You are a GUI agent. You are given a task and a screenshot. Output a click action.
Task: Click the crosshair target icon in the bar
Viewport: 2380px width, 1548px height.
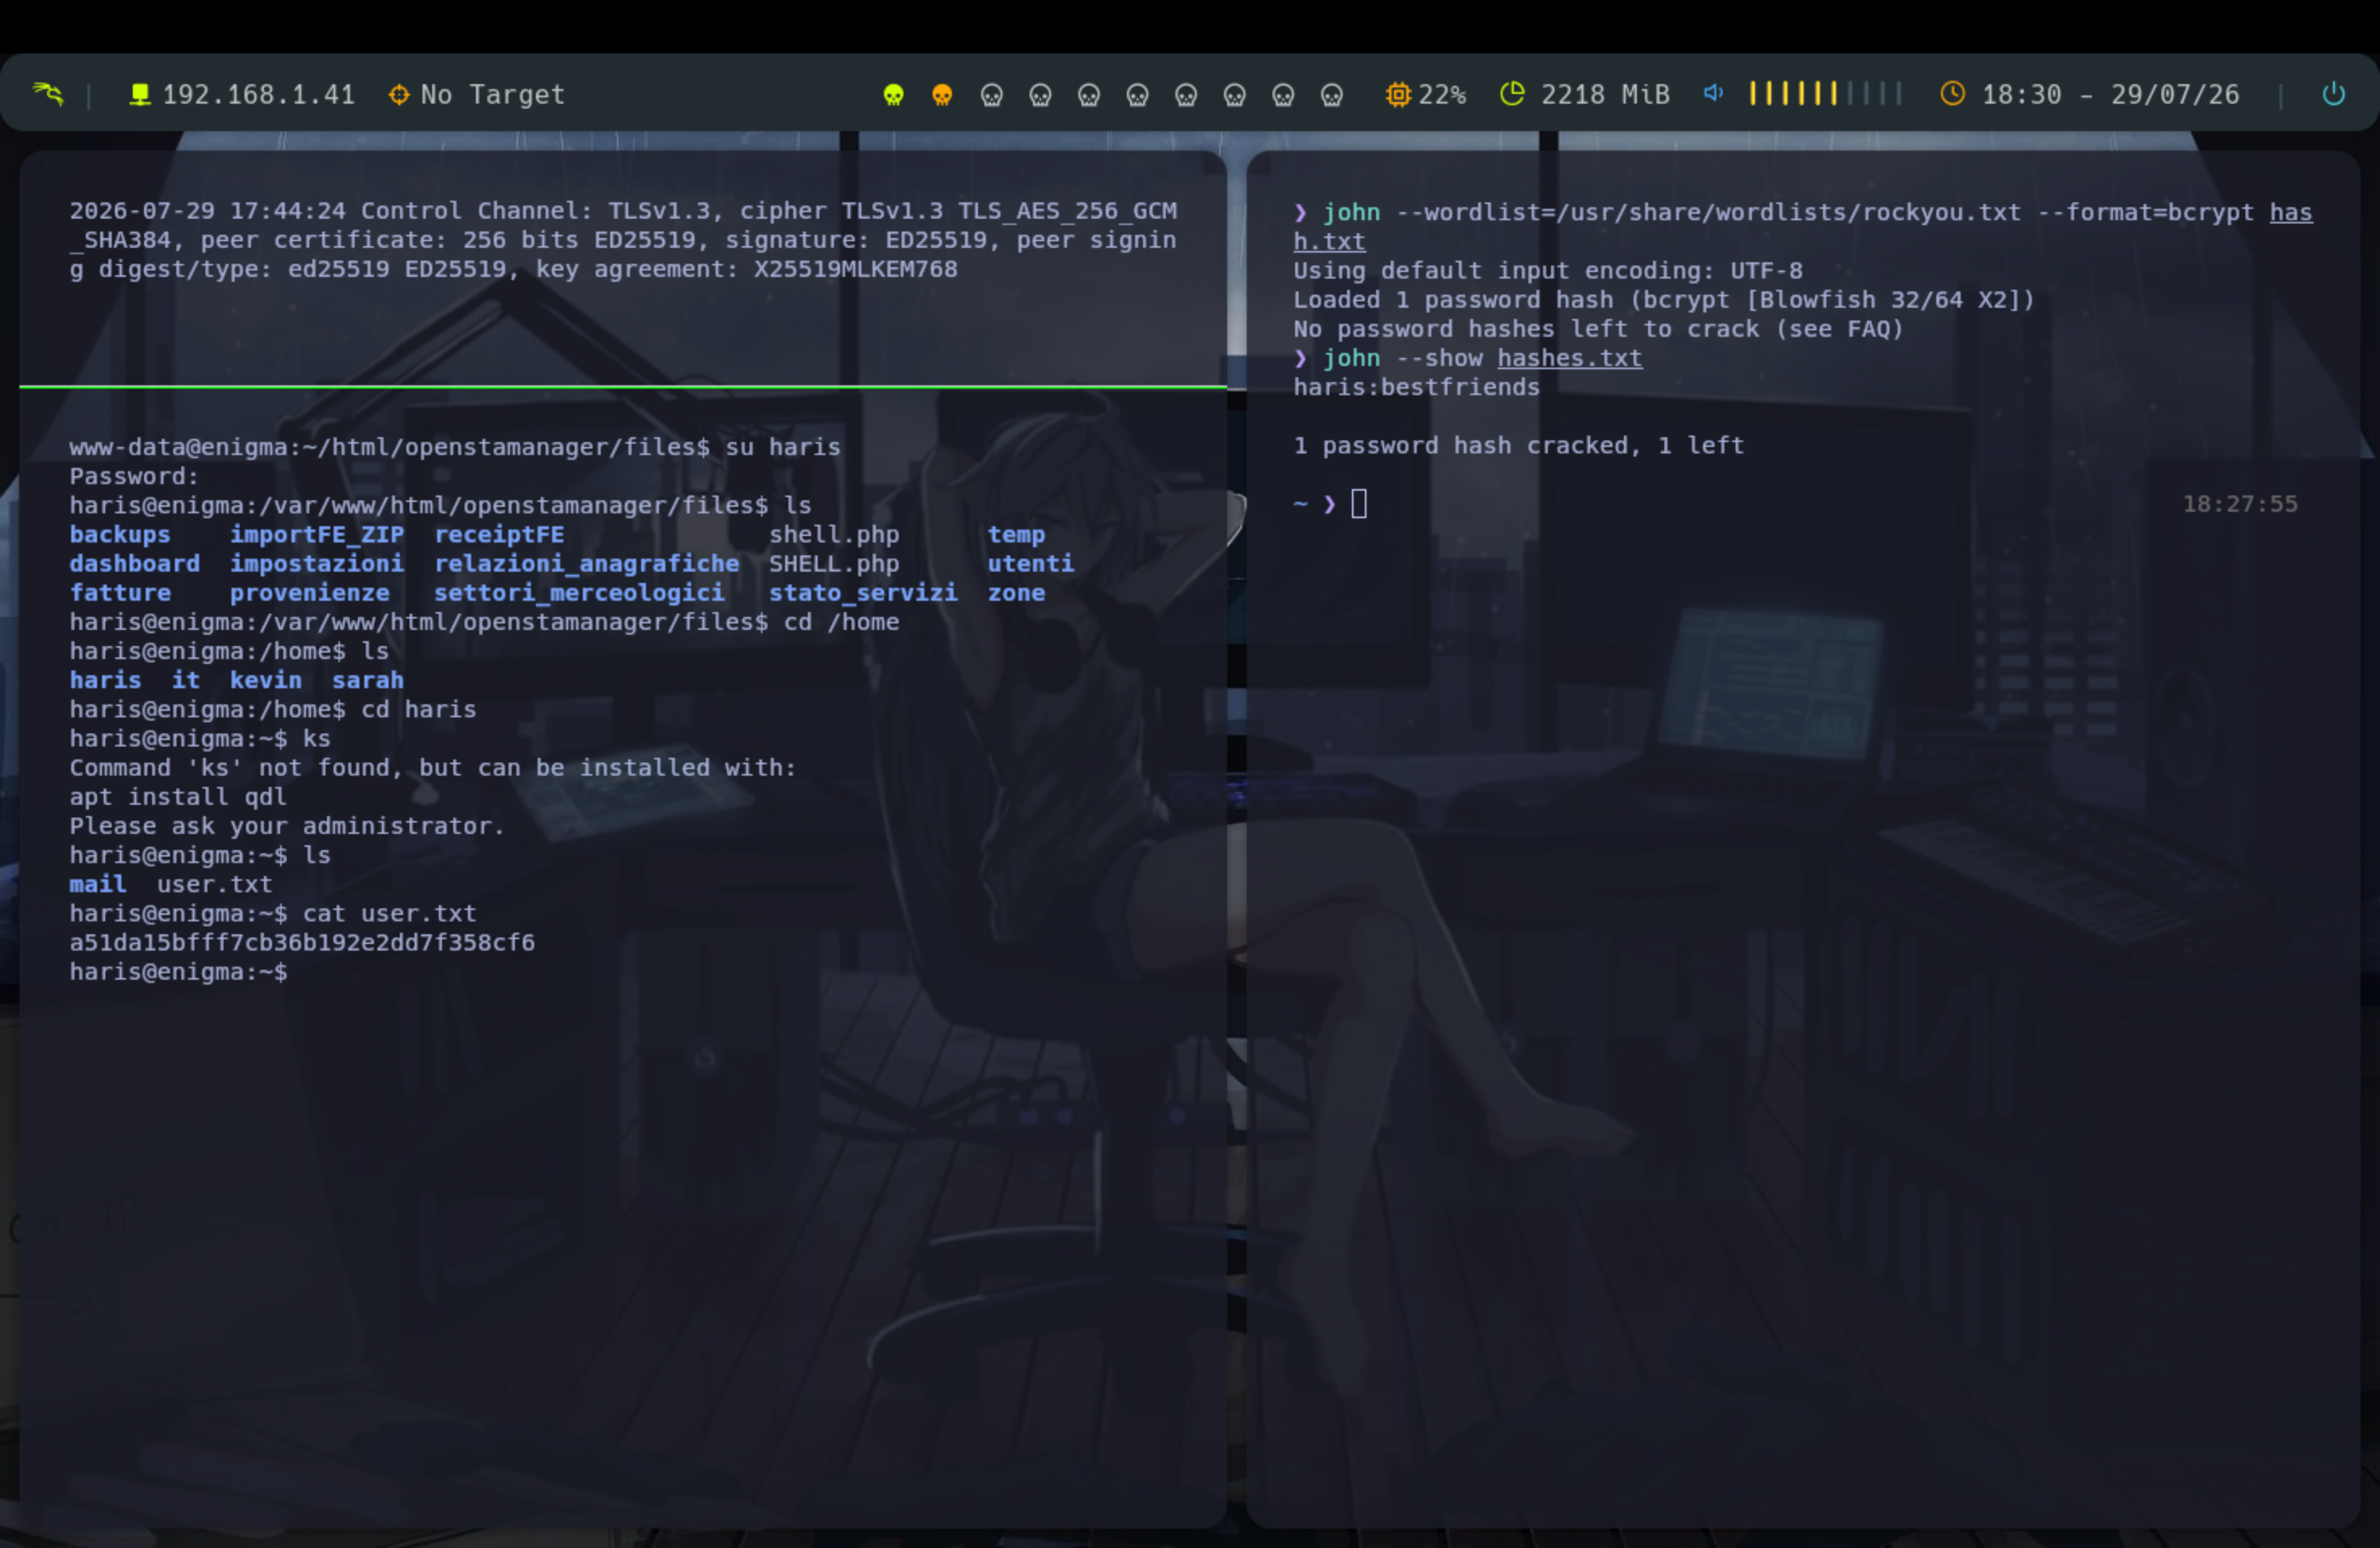399,94
